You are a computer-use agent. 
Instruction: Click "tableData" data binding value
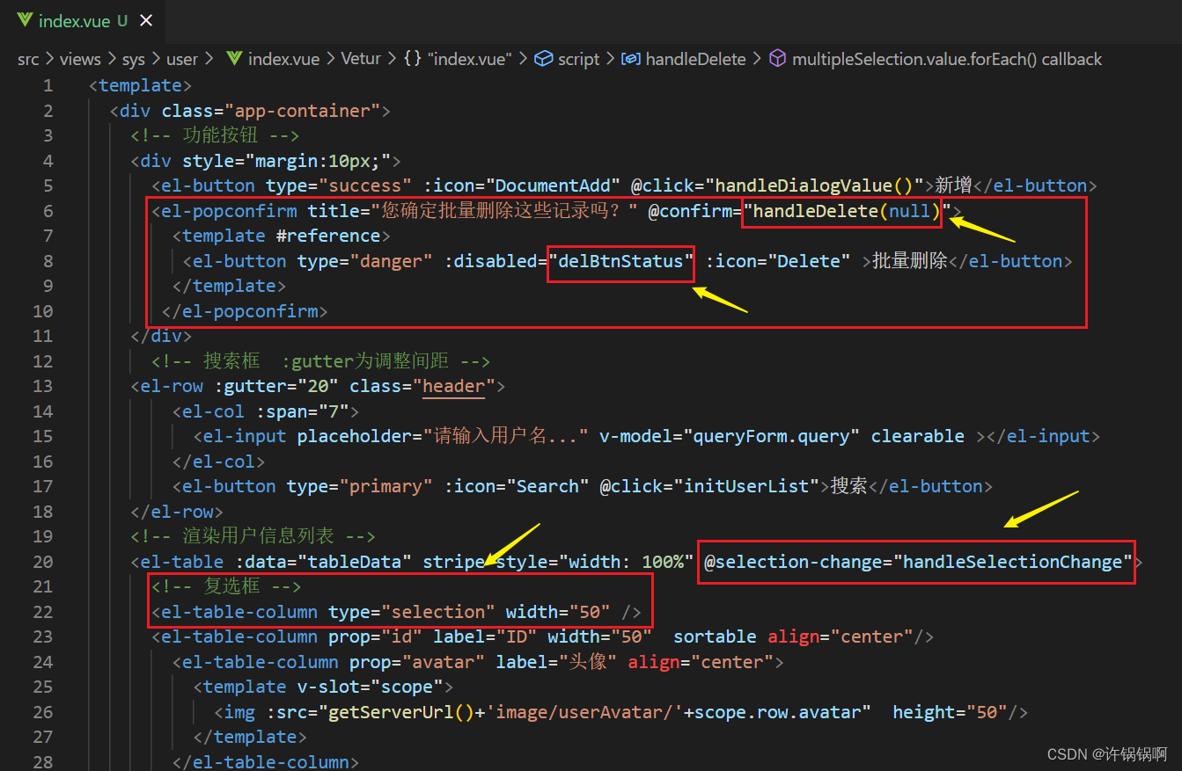click(356, 562)
